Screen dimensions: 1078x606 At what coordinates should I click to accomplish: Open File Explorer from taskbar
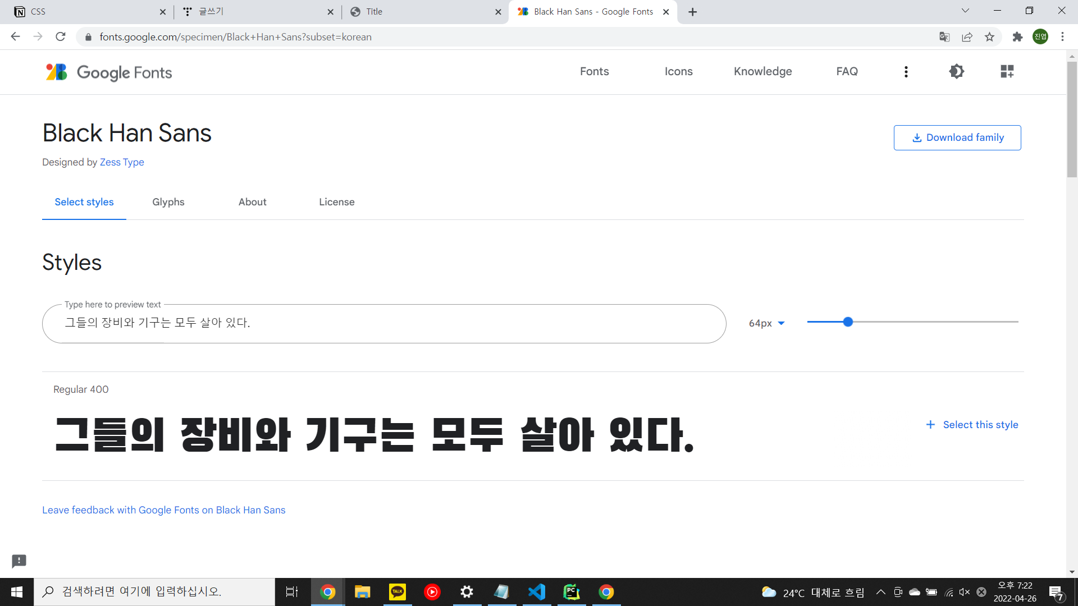coord(362,592)
